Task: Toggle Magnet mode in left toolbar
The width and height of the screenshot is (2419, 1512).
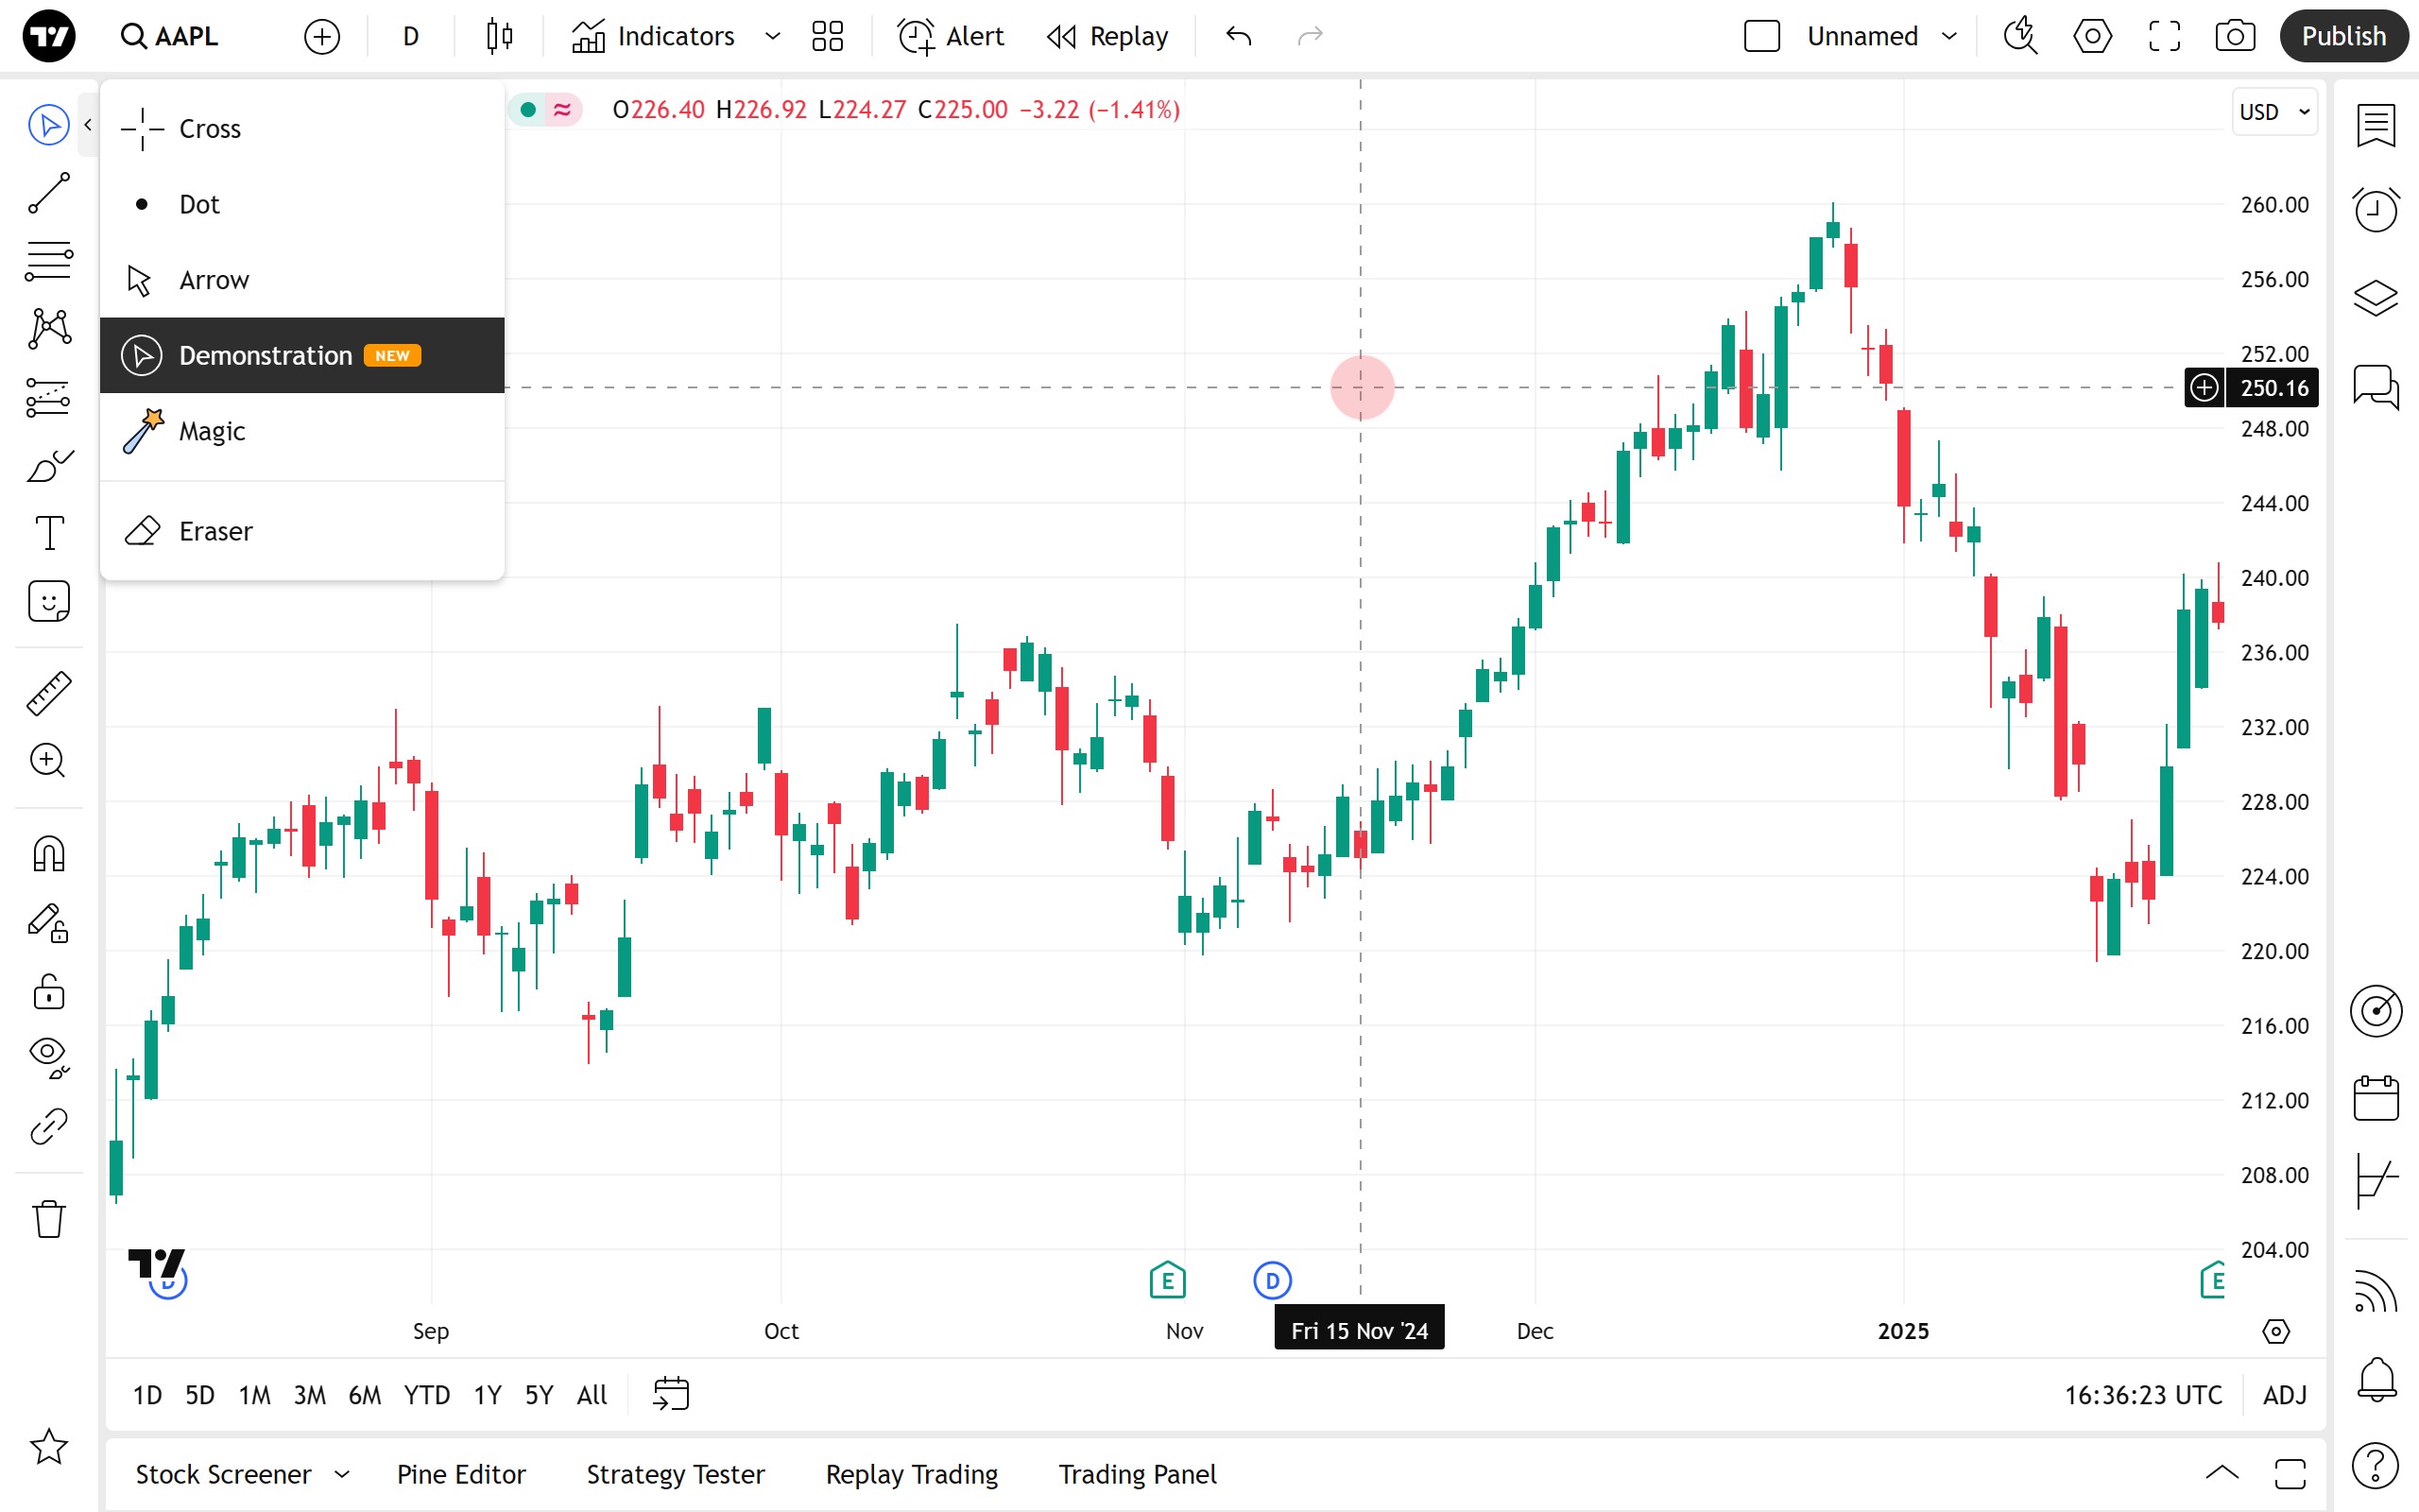Action: click(x=48, y=854)
